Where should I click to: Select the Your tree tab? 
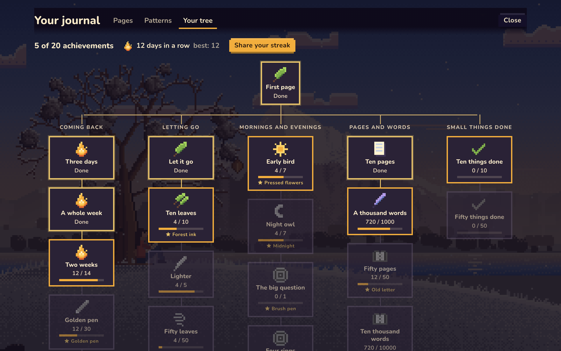(198, 20)
